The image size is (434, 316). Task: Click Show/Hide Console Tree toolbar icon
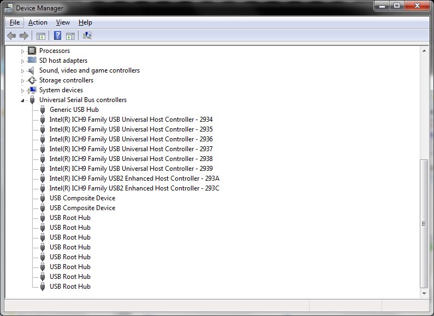coord(41,36)
